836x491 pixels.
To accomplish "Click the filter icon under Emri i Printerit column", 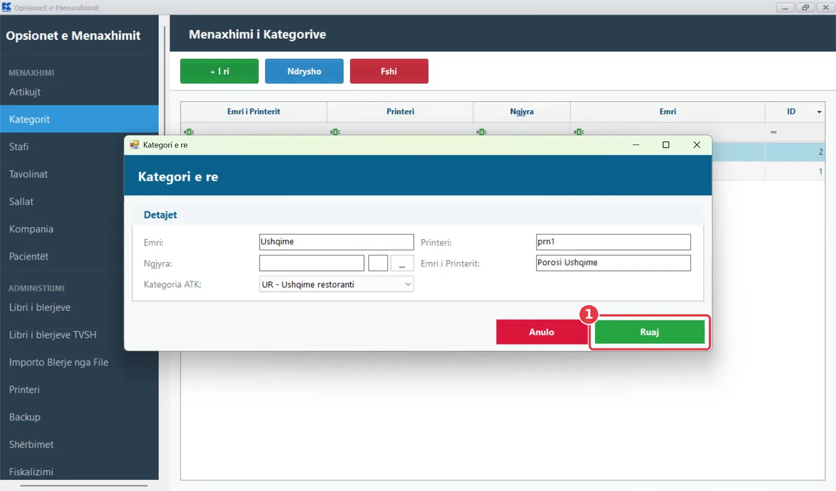I will (x=189, y=132).
